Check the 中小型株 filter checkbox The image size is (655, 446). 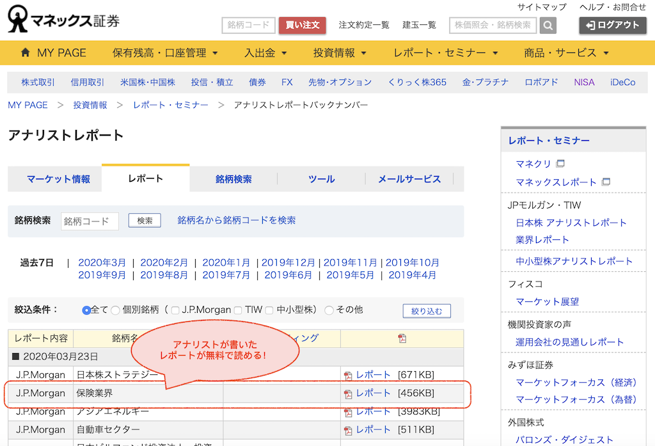coord(269,310)
